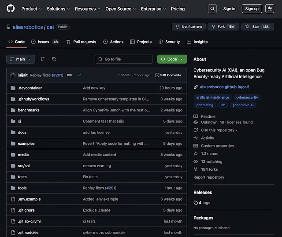This screenshot has width=282, height=237.
Task: Click Sign in
Action: pyautogui.click(x=229, y=9)
